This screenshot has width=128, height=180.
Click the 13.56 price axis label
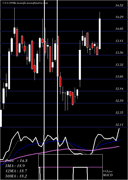(119, 53)
